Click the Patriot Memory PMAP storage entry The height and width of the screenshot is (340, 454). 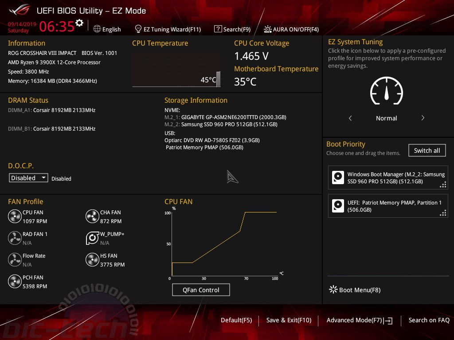pyautogui.click(x=204, y=147)
